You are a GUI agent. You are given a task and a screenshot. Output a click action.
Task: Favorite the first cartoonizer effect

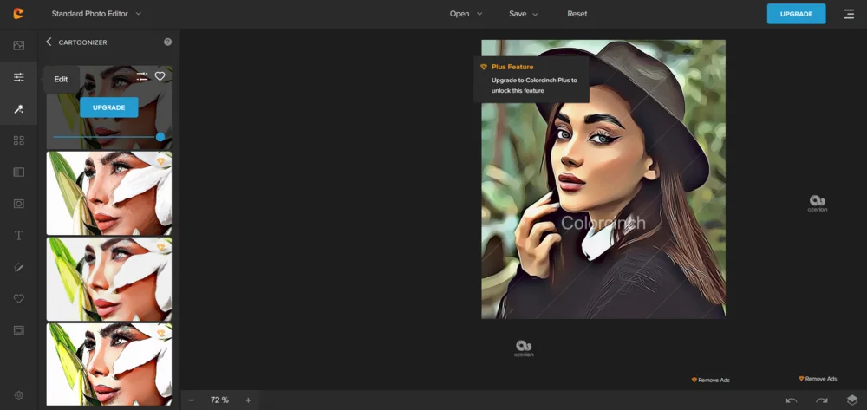click(x=160, y=76)
